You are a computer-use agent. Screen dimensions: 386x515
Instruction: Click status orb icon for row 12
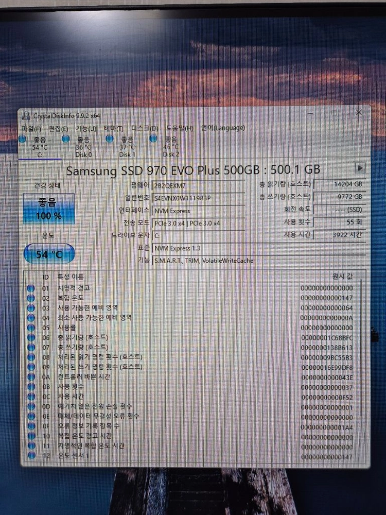(x=31, y=455)
